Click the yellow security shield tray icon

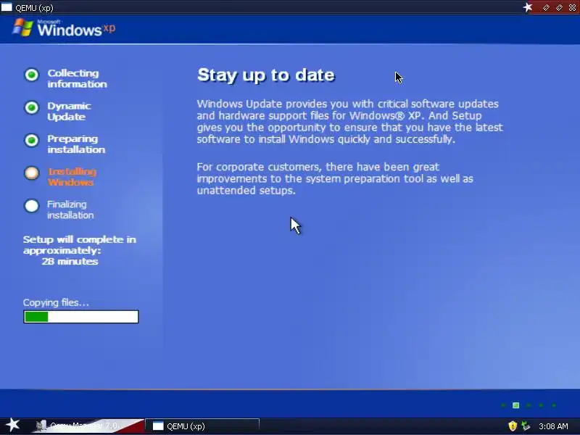(x=513, y=426)
